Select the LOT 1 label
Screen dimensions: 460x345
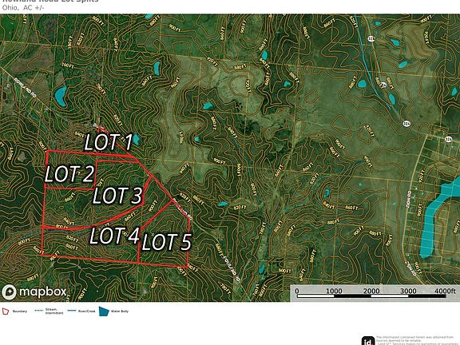pos(109,142)
